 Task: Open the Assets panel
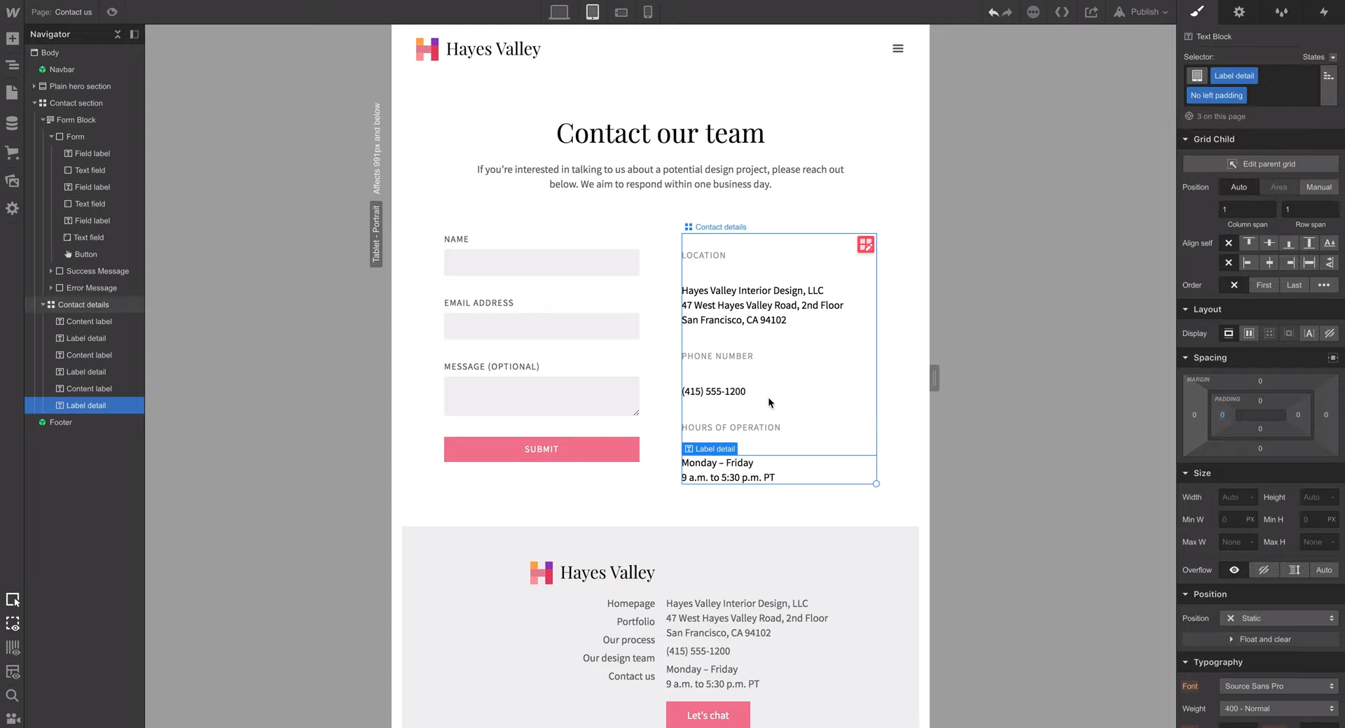tap(12, 181)
